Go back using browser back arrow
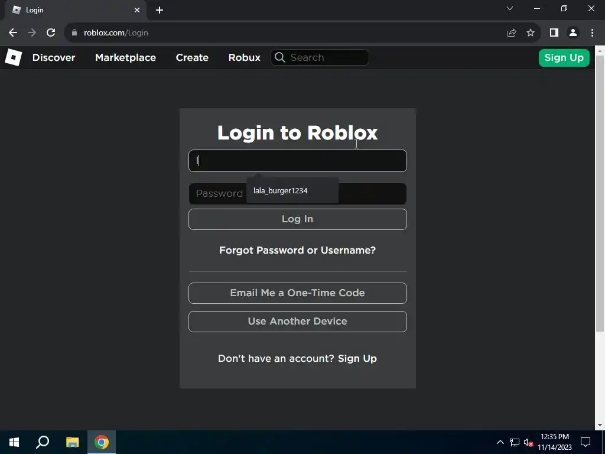The height and width of the screenshot is (454, 605). click(13, 33)
